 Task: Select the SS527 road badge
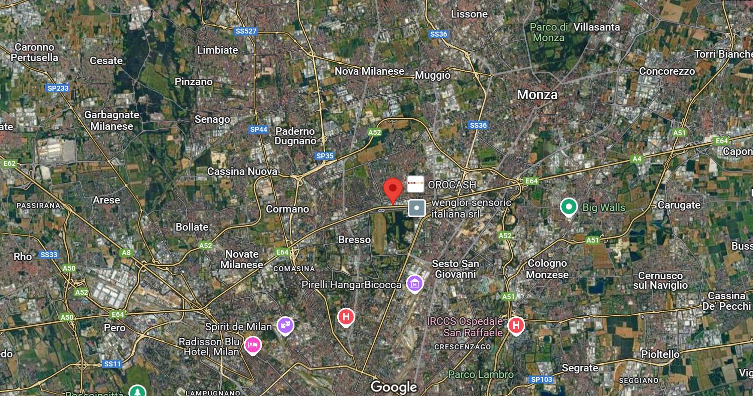click(x=246, y=31)
